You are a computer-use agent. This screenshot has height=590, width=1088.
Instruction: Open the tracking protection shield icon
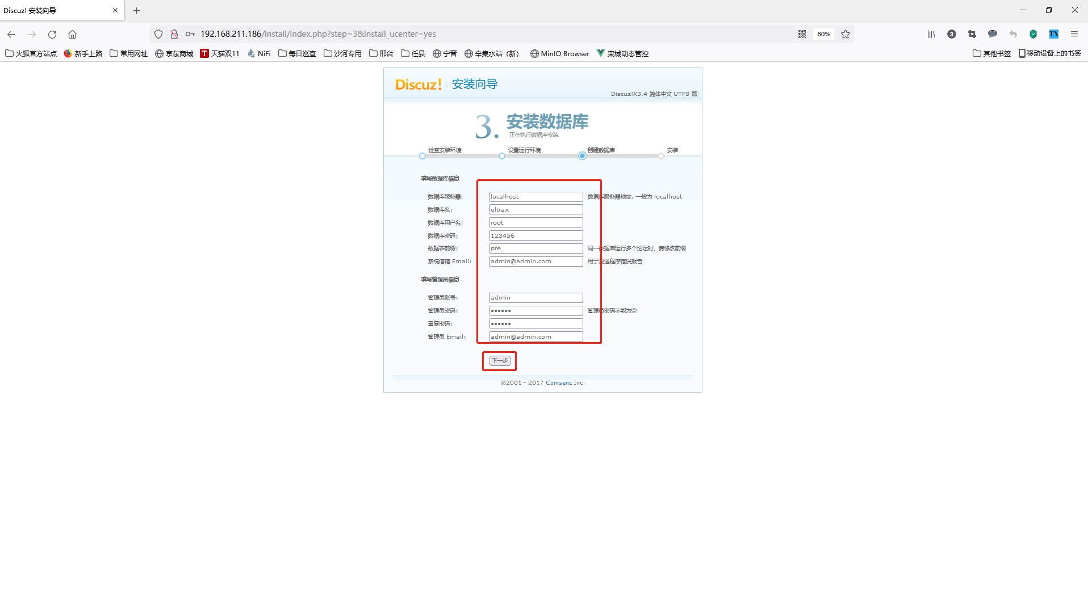pos(158,34)
